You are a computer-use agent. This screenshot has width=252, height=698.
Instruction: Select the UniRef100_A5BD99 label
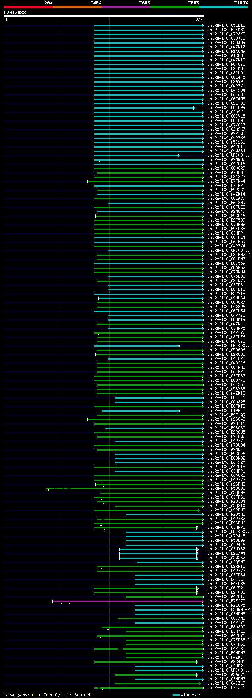(x=226, y=540)
